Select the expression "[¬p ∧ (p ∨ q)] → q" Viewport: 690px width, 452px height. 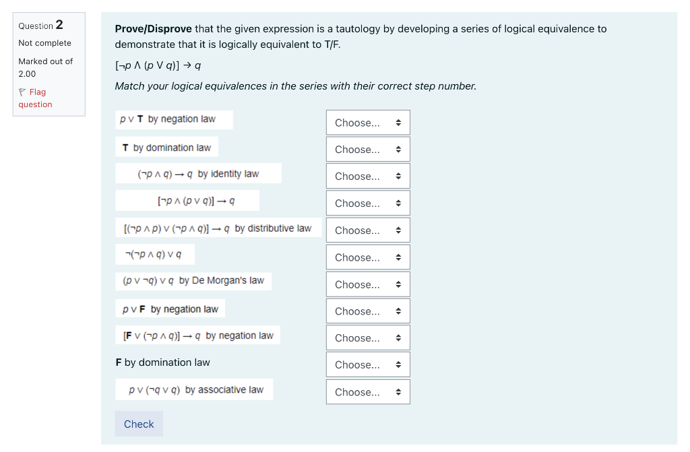[187, 200]
